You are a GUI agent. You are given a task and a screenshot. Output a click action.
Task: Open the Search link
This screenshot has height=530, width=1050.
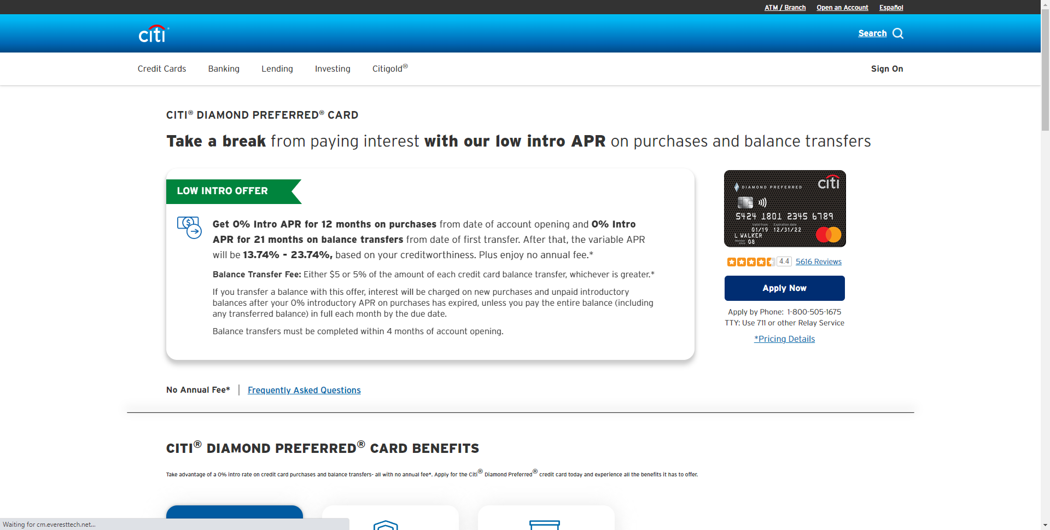(872, 33)
